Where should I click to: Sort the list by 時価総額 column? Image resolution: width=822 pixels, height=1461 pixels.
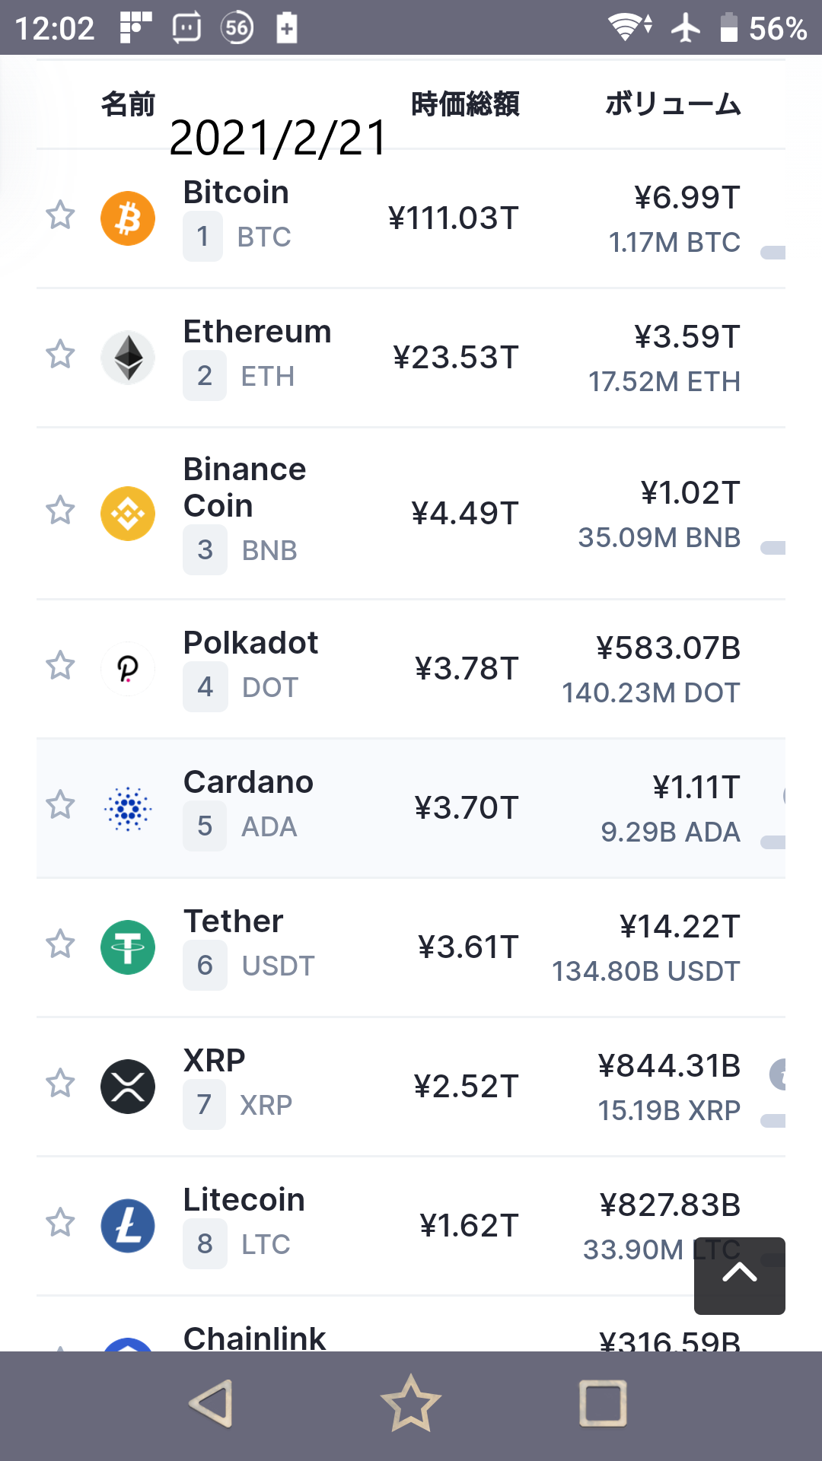click(x=465, y=104)
